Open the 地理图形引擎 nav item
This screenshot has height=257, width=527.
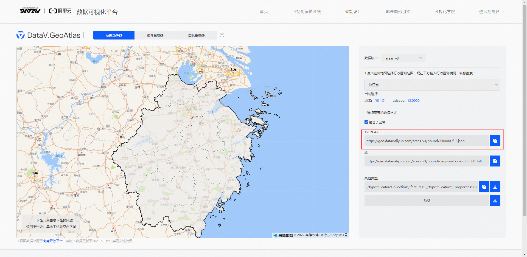[398, 12]
